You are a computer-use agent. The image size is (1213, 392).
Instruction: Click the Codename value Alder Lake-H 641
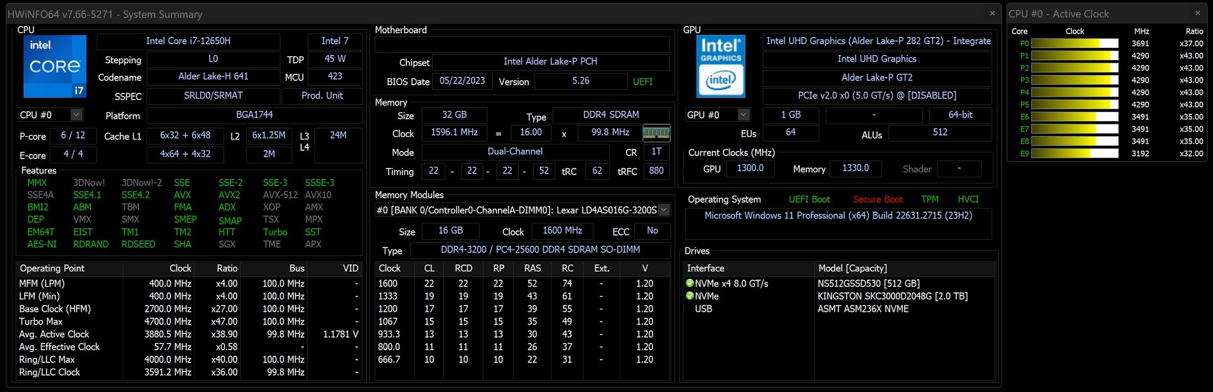[214, 76]
